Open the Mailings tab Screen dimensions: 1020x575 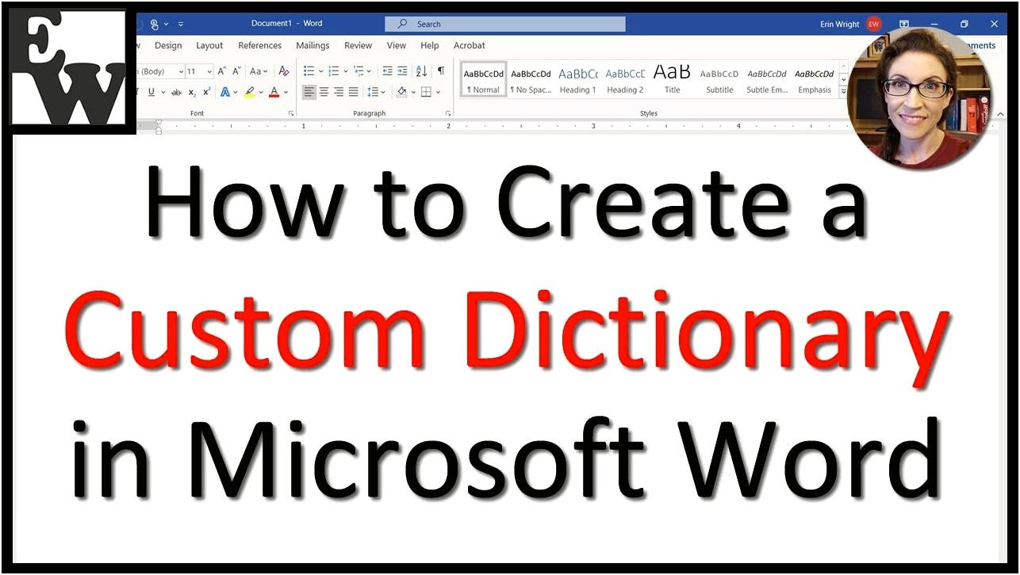pyautogui.click(x=313, y=46)
